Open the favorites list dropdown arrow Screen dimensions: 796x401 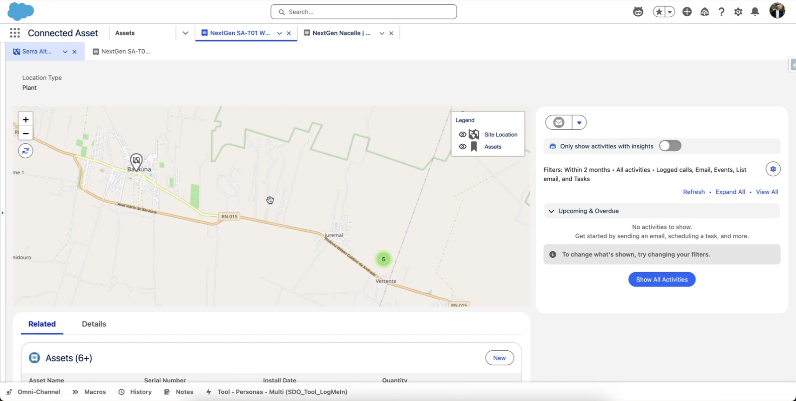coord(670,12)
